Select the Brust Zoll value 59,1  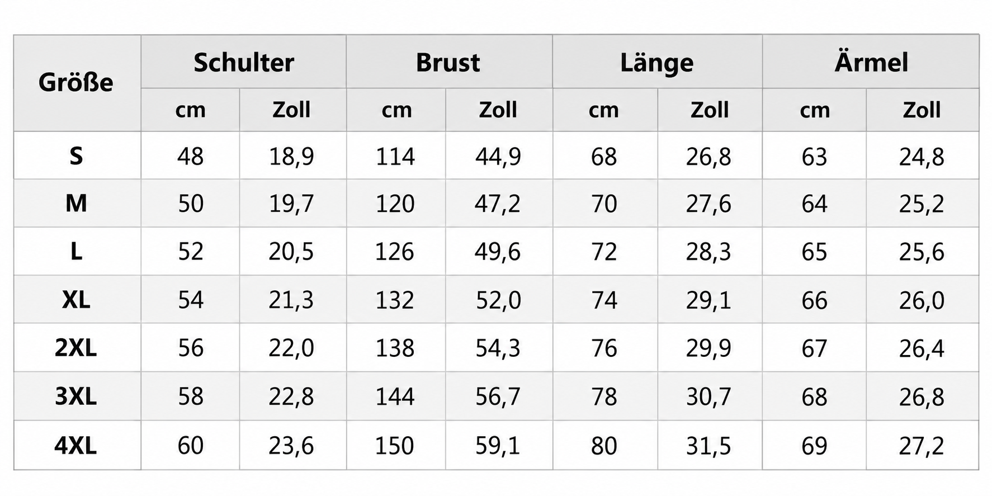pyautogui.click(x=498, y=446)
